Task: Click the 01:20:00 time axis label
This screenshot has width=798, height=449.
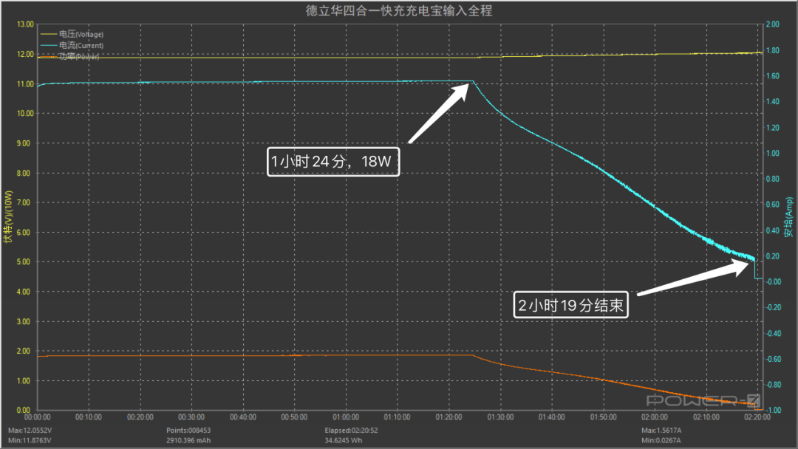Action: pos(449,417)
